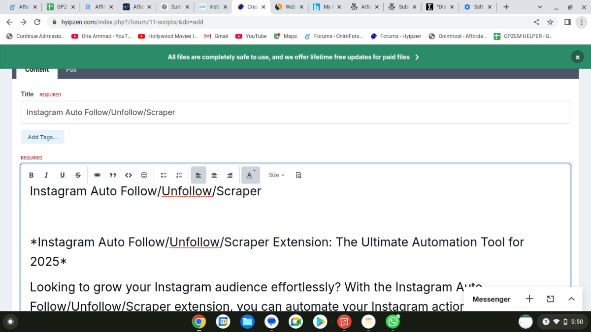
Task: Toggle the browser side panel
Action: (567, 22)
